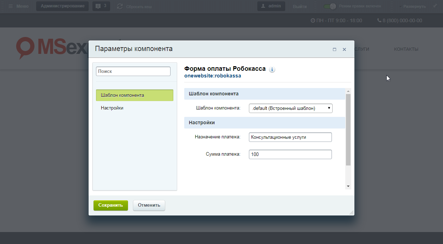Click into the Сумма платежа field
The width and height of the screenshot is (443, 244).
pos(290,154)
